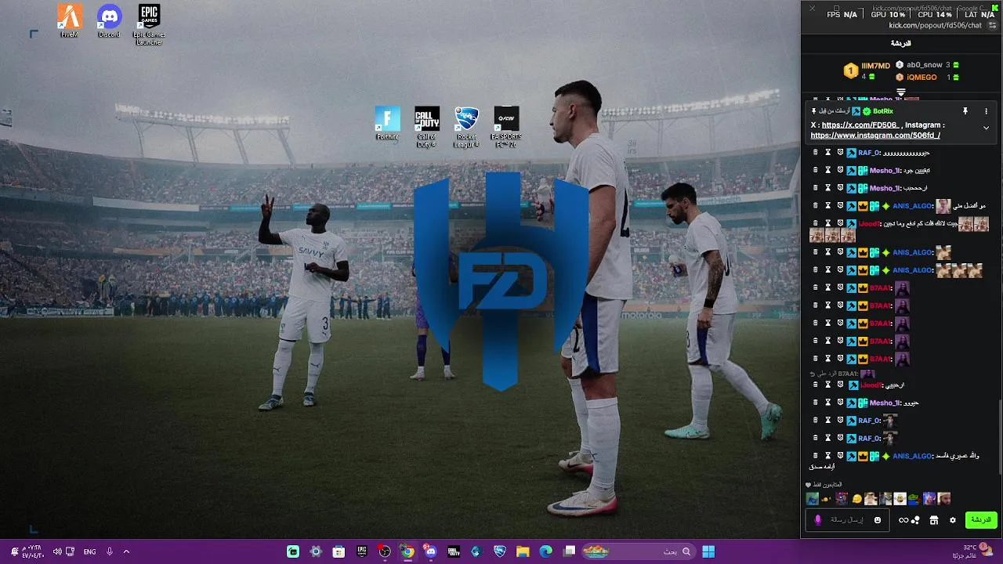Open the shop icon next to chat input

coord(933,520)
